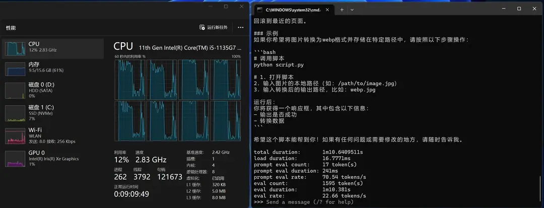
Task: Select the Wi-Fi WLAN item
Action: click(x=53, y=135)
